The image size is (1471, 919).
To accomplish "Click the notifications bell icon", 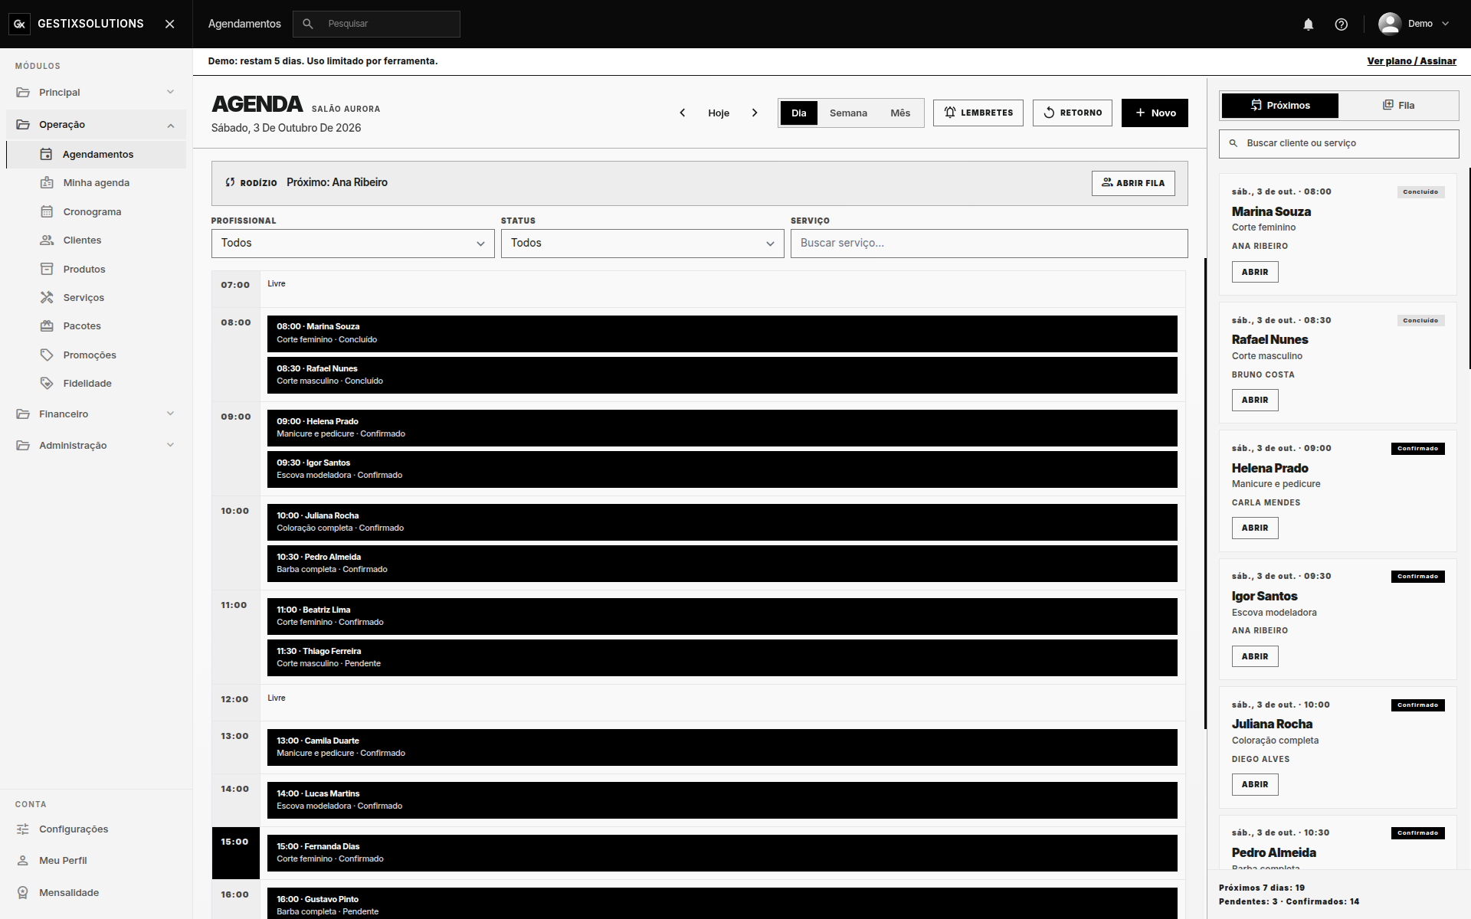I will pos(1308,24).
